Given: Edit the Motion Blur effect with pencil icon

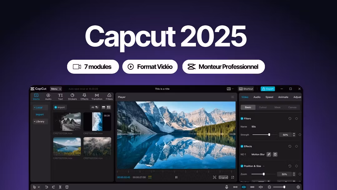Looking at the screenshot, I should point(269,154).
